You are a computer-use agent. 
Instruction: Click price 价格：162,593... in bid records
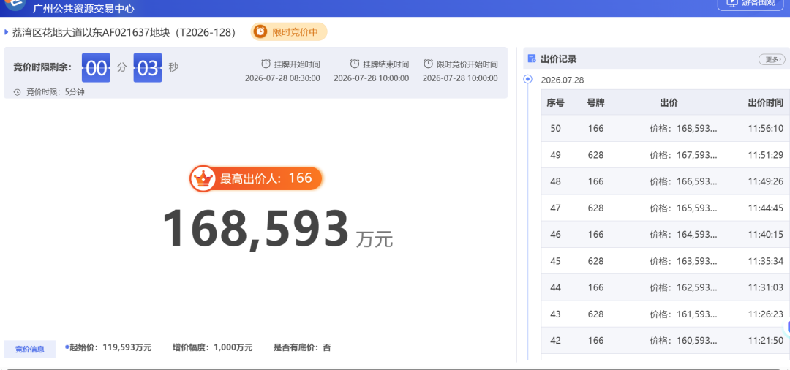[x=683, y=287]
